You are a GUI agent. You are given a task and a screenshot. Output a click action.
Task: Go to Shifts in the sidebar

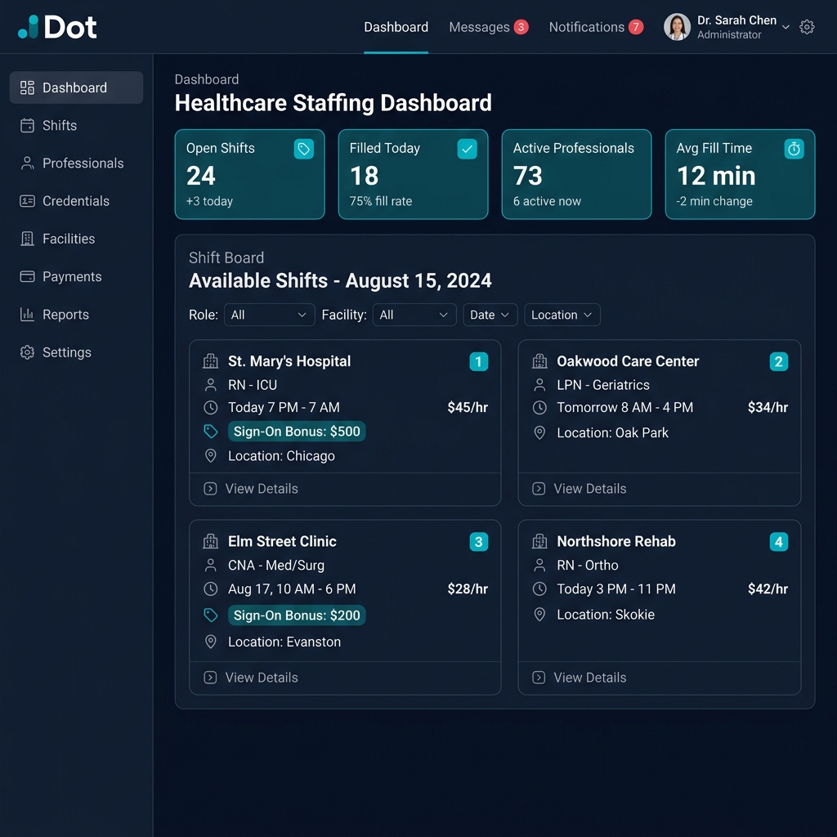click(x=76, y=125)
